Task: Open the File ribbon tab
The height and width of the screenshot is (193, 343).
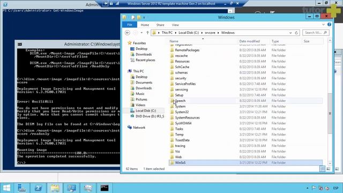Action: click(x=130, y=25)
